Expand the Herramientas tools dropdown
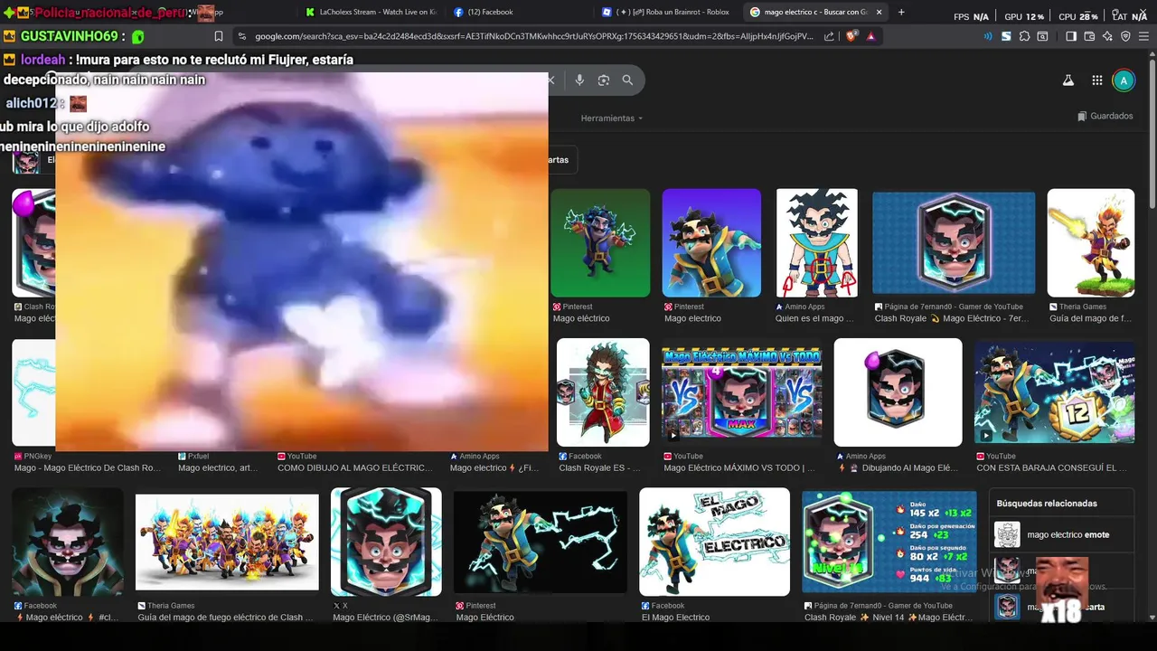Image resolution: width=1157 pixels, height=651 pixels. (x=611, y=118)
